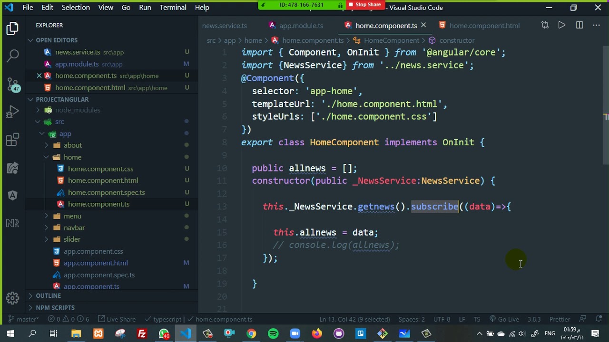Open the Extensions view
This screenshot has height=342, width=609.
[13, 140]
